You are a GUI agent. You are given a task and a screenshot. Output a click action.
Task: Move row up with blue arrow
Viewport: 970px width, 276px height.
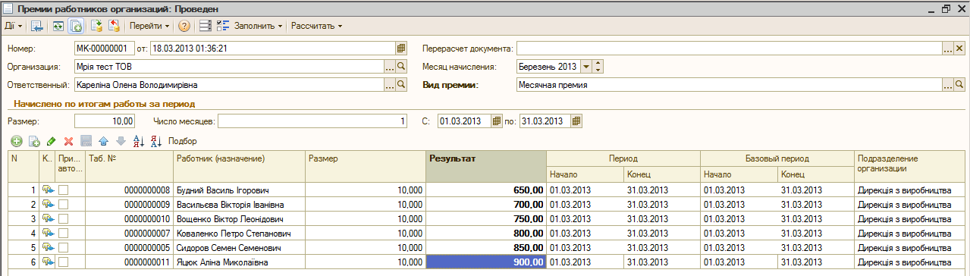click(103, 141)
